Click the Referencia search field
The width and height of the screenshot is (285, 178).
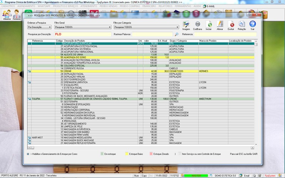225,34
